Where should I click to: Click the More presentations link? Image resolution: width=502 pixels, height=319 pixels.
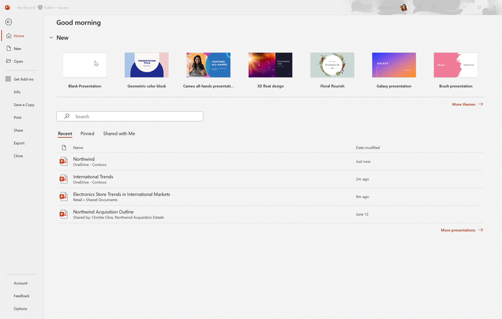(x=458, y=230)
